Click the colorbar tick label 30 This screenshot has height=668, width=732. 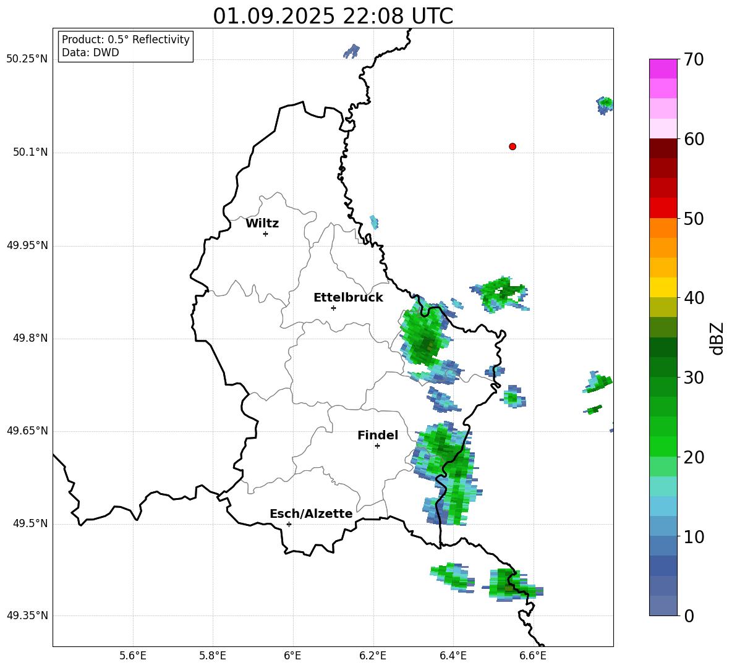pos(694,378)
